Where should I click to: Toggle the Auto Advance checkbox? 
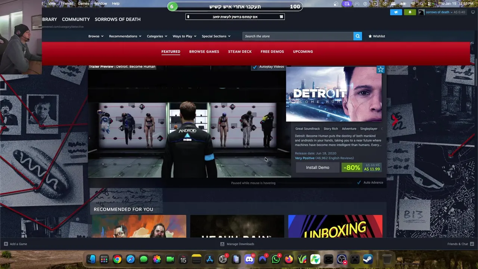(x=359, y=183)
